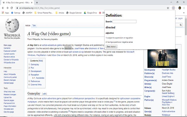Screen dimensions: 187x117
Task: Switch to the Article tab
Action: tap(28, 25)
